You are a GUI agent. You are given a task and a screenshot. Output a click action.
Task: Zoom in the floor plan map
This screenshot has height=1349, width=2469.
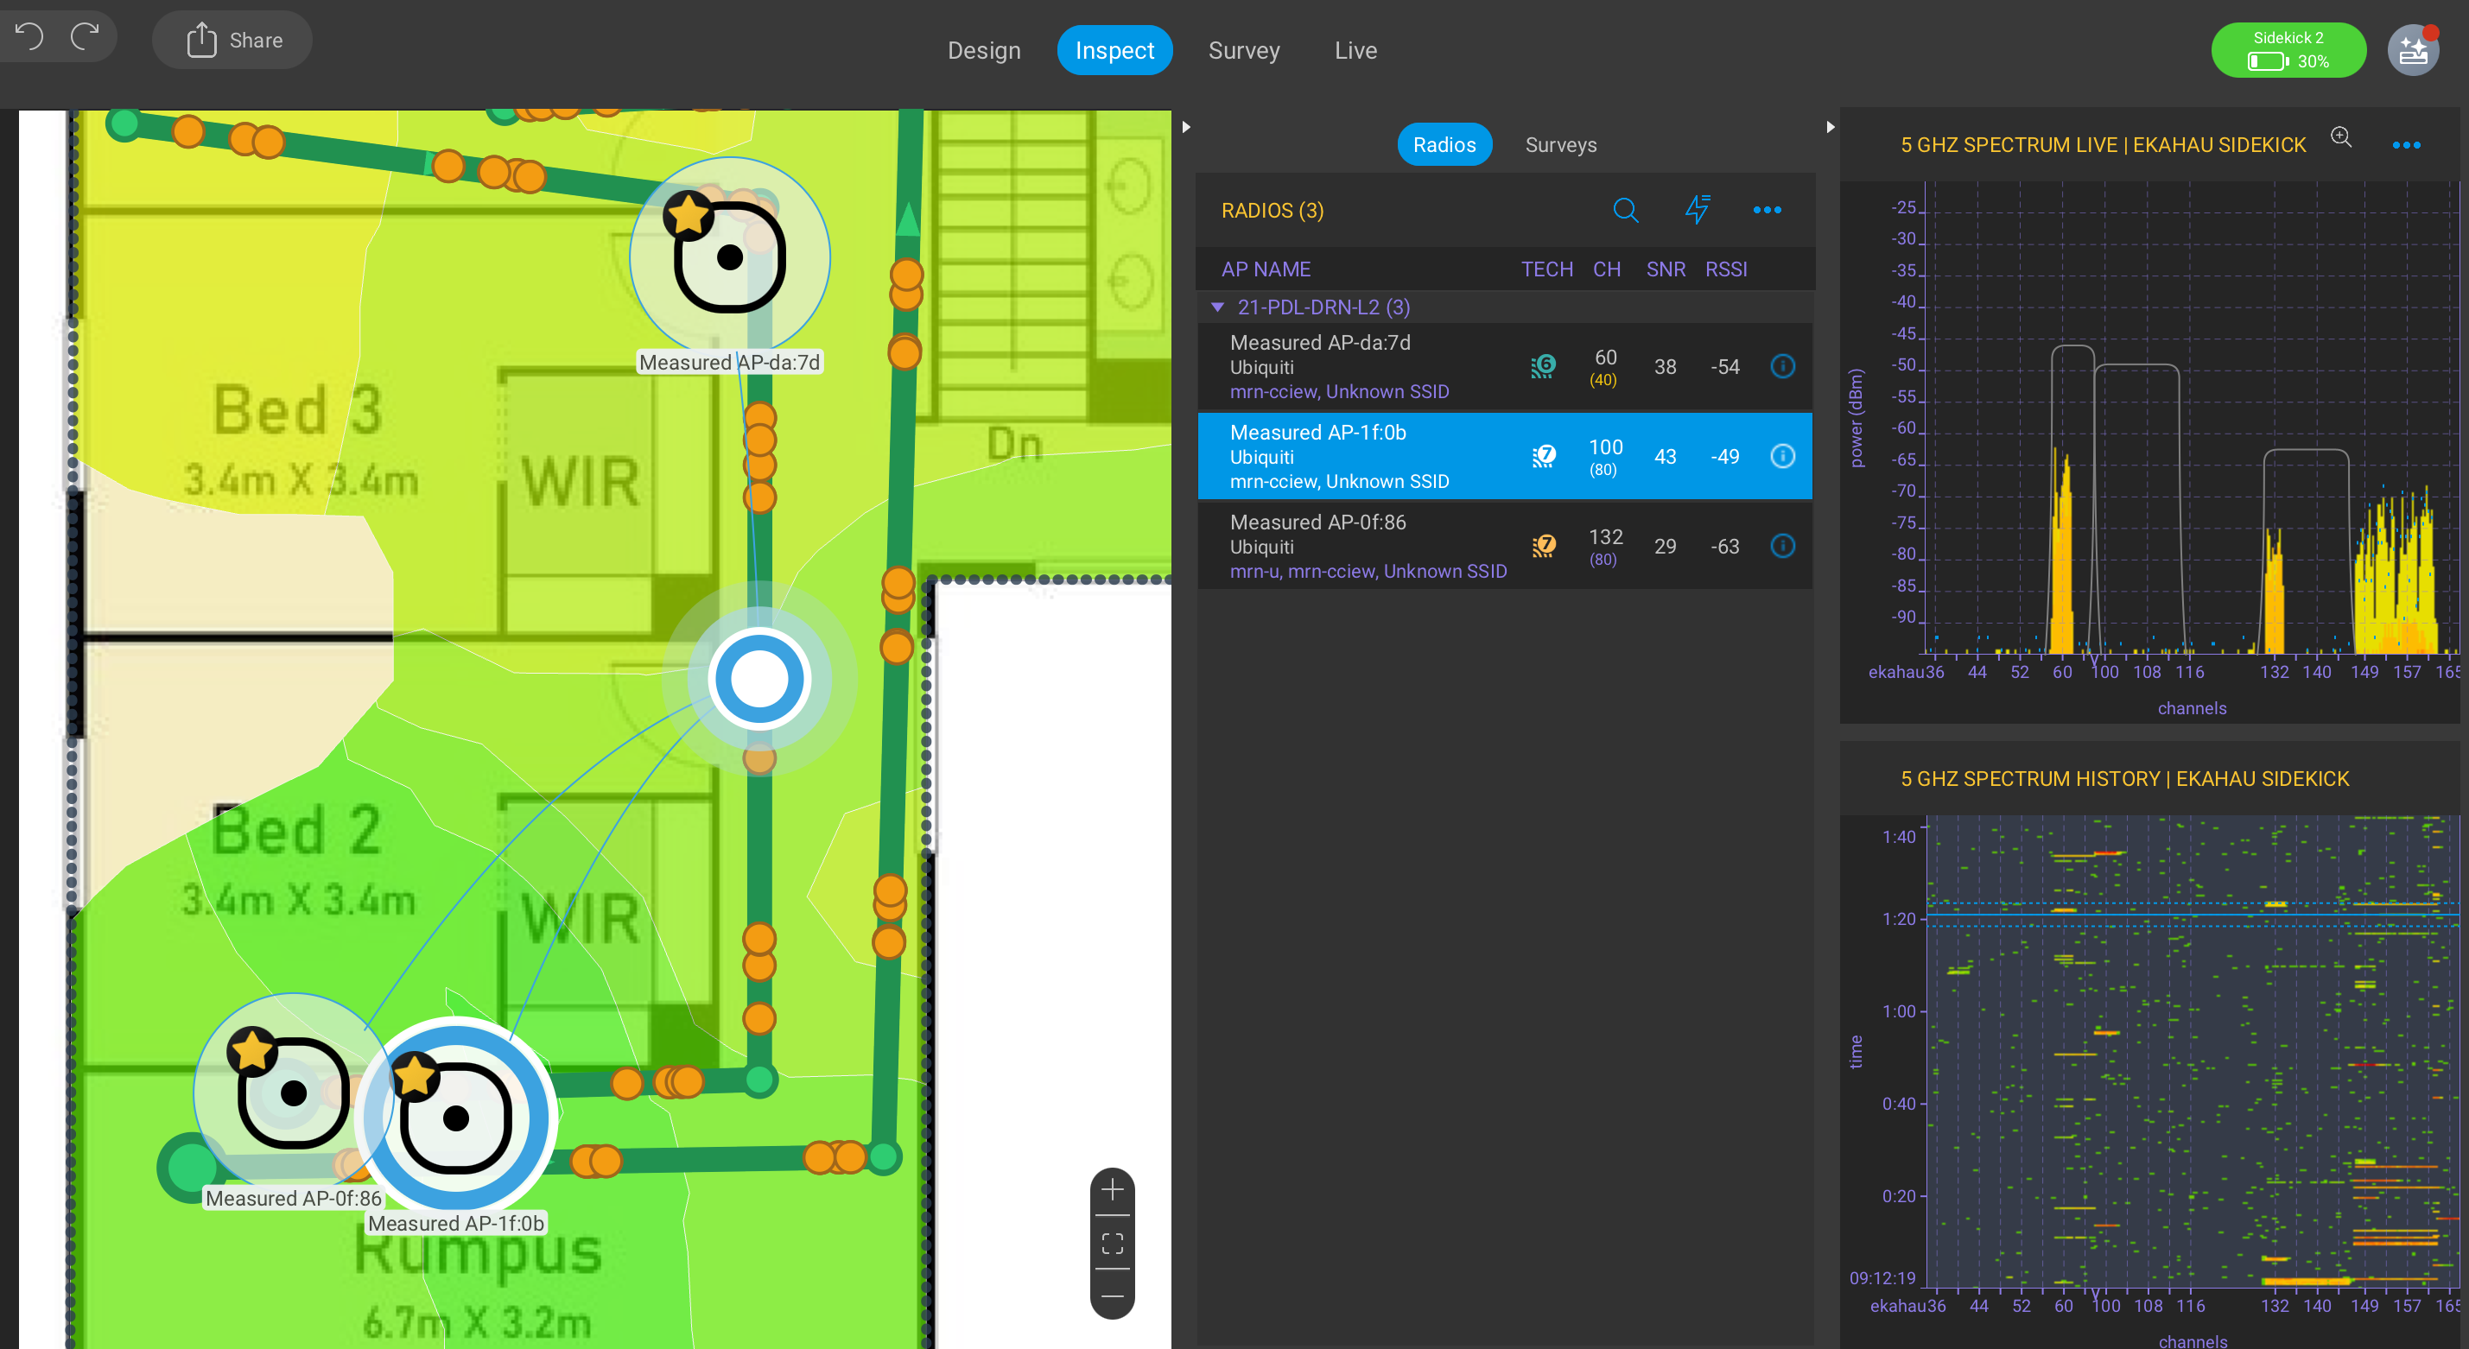pos(1112,1190)
